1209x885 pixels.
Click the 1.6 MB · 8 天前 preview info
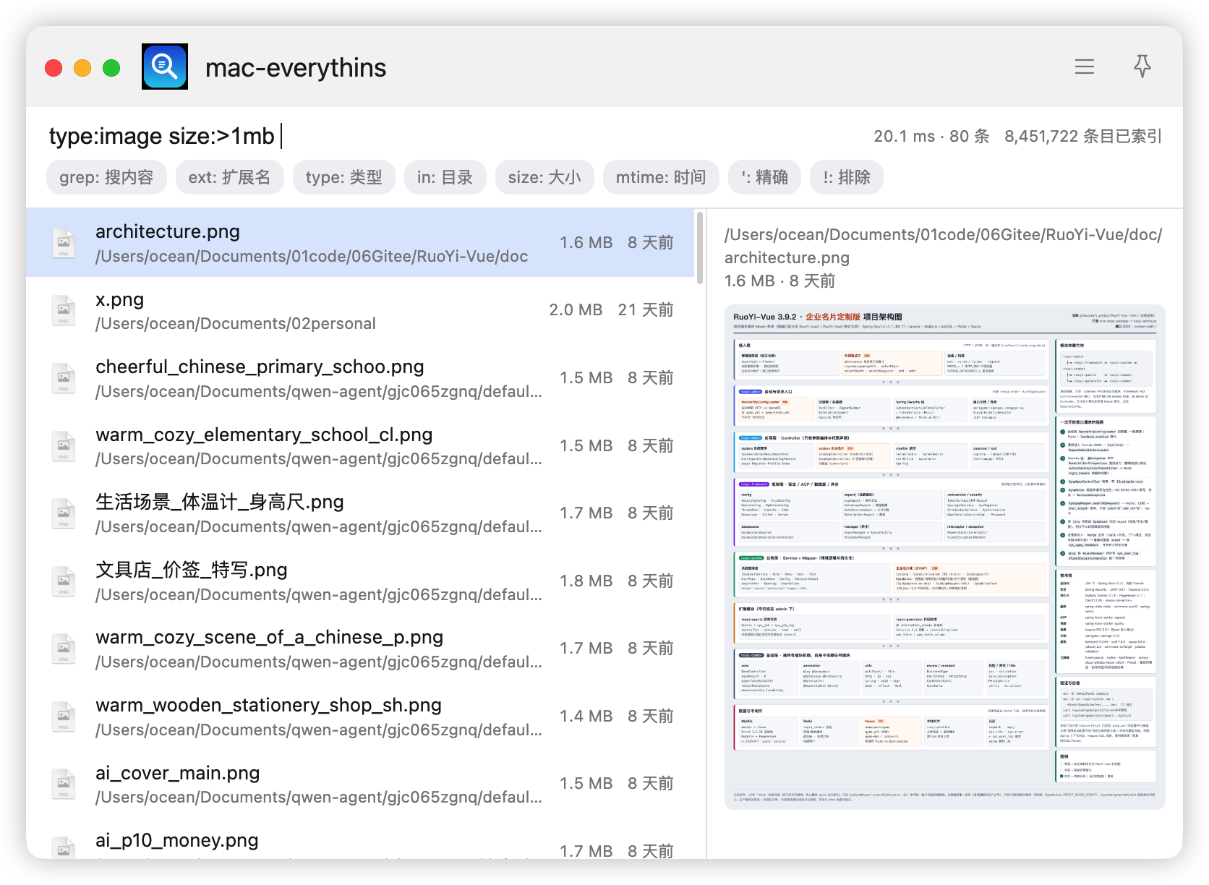(779, 281)
